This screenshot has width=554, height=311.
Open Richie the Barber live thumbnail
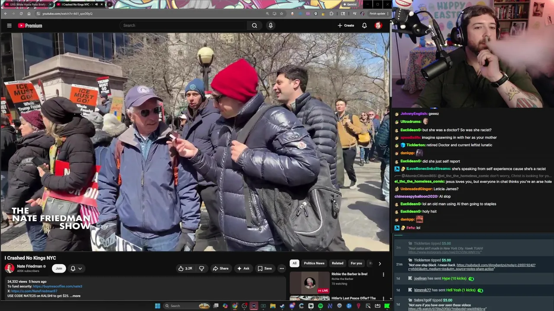(309, 282)
